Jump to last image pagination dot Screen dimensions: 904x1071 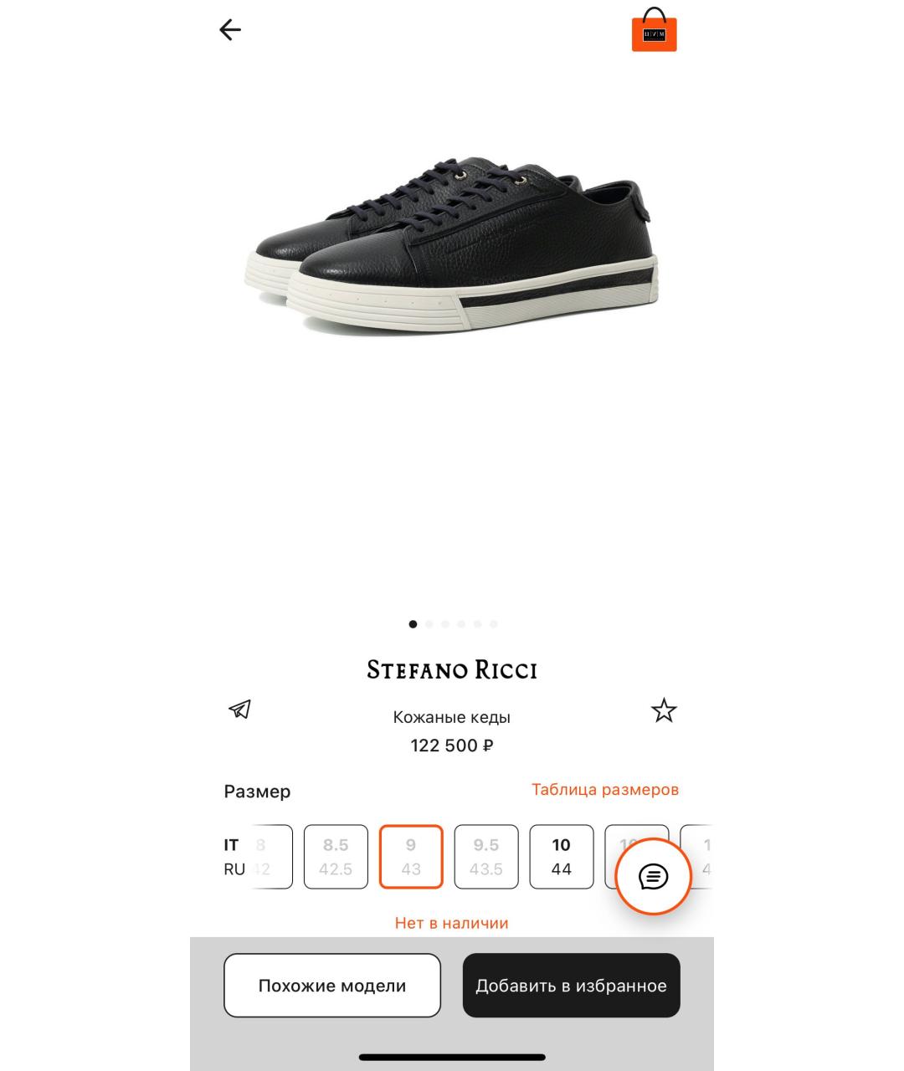click(x=494, y=624)
